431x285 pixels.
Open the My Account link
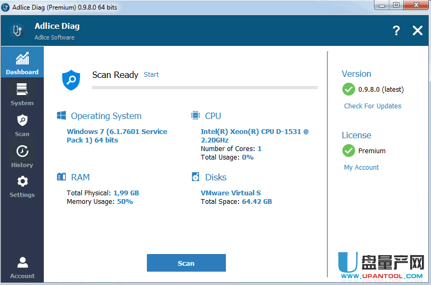(x=361, y=168)
